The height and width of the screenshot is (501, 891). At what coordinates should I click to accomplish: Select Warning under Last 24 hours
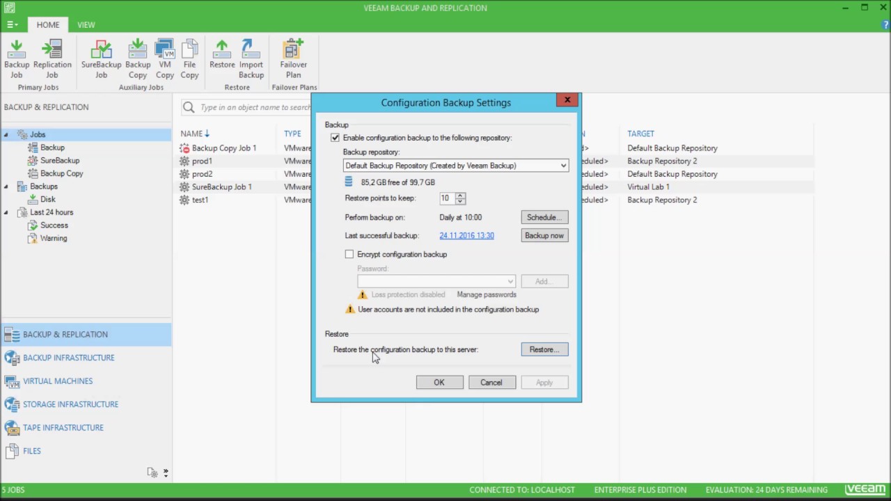point(54,238)
